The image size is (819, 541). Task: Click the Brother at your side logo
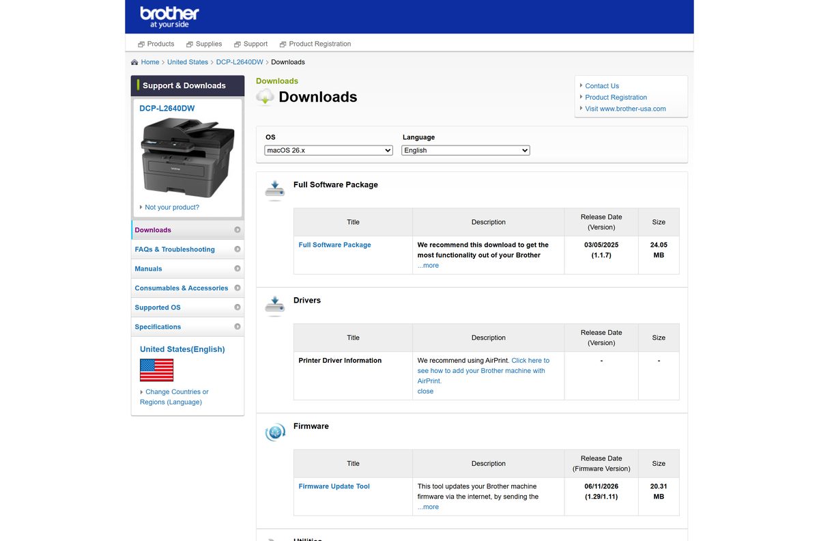pyautogui.click(x=169, y=17)
